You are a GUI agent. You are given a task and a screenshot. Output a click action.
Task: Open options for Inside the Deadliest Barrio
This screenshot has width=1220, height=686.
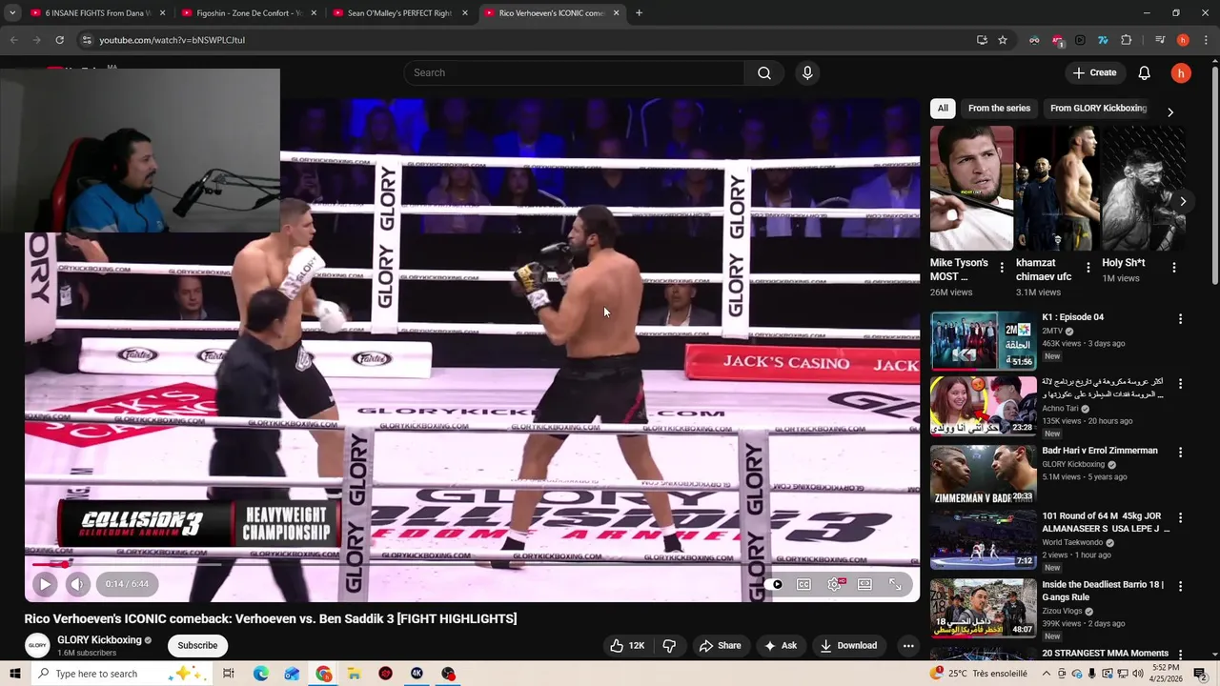[x=1180, y=586]
